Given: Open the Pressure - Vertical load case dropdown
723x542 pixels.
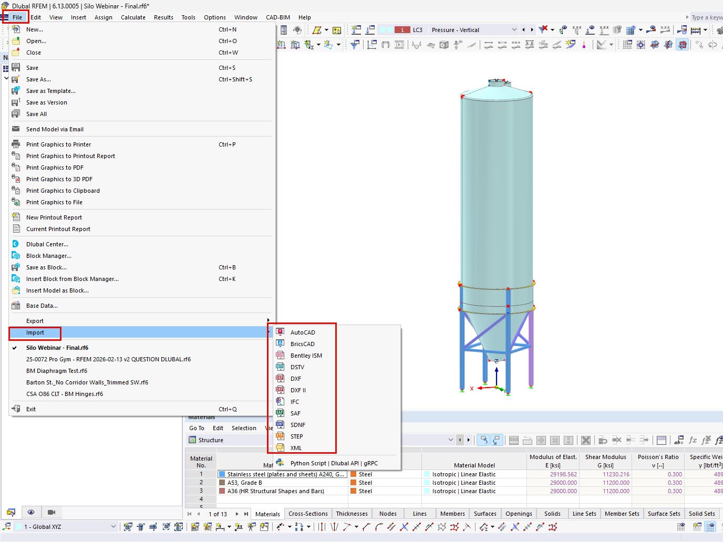Looking at the screenshot, I should [514, 30].
